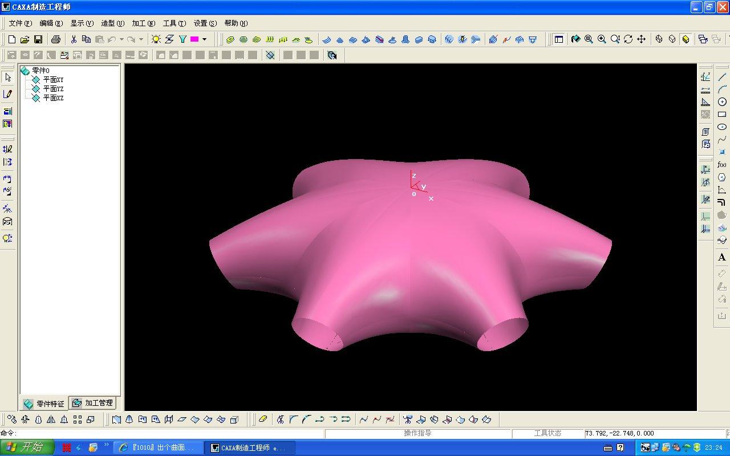
Task: Switch to the 加工管理 tab
Action: pos(93,403)
